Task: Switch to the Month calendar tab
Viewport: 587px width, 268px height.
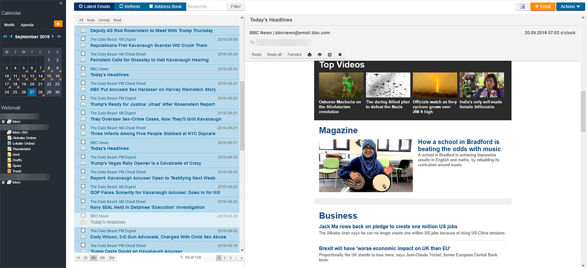Action: 9,25
